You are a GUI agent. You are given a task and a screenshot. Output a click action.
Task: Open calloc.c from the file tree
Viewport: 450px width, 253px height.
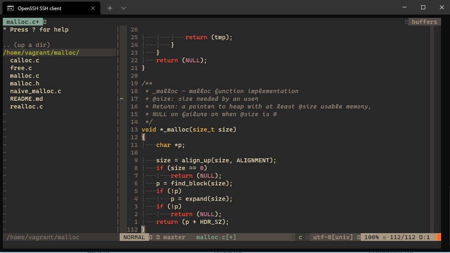click(25, 60)
